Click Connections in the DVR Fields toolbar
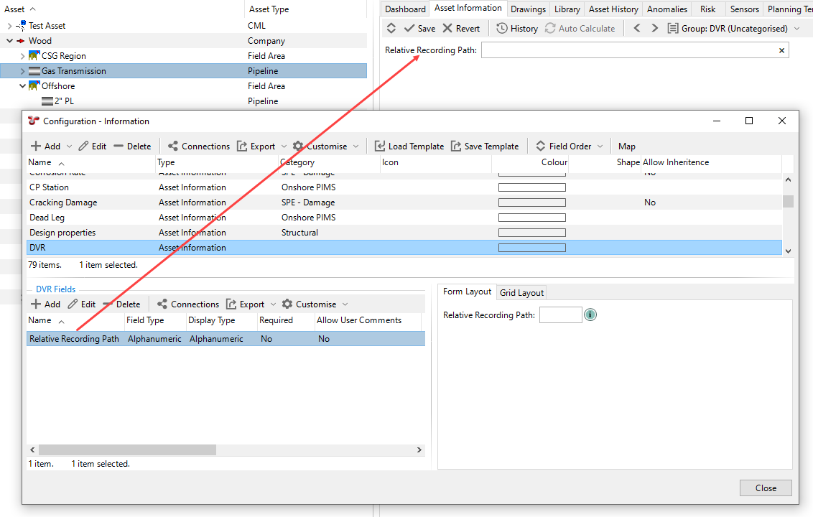This screenshot has height=517, width=813. pos(187,304)
